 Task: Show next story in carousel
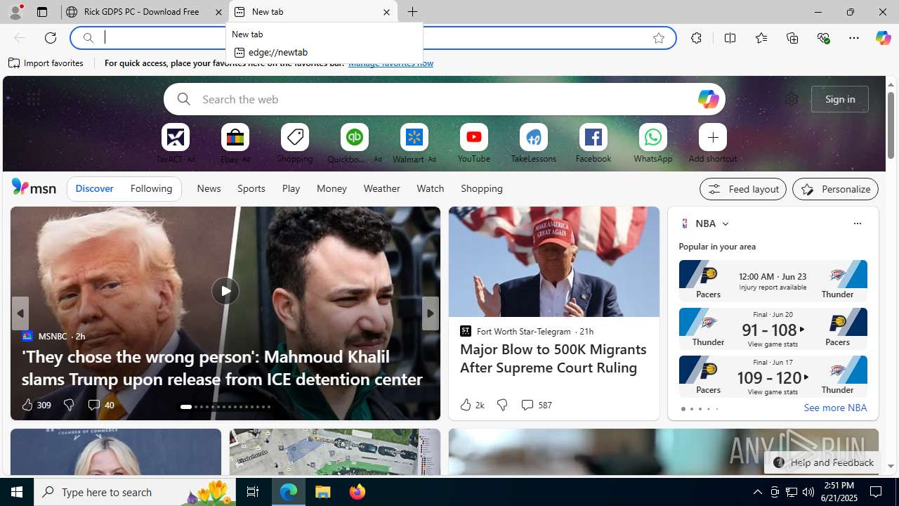430,313
